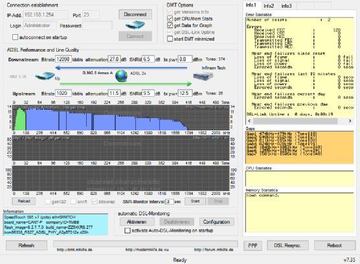The image size is (360, 264).
Task: Click the Error Statistics scroll left arrow
Action: coord(249,121)
